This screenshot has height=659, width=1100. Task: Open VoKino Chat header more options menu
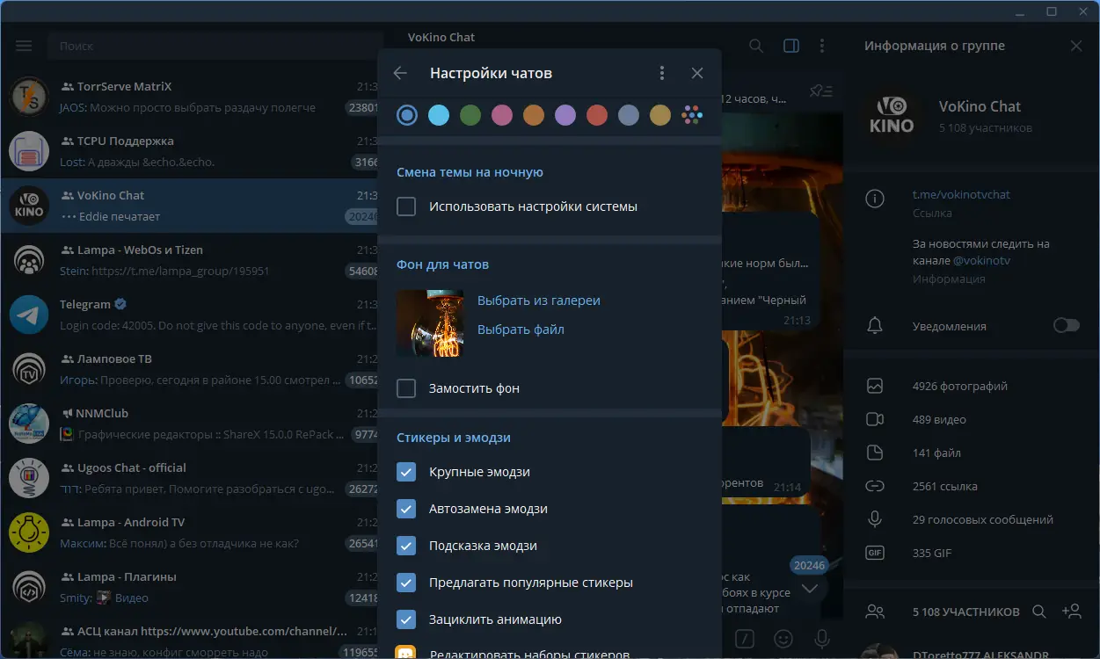click(822, 46)
